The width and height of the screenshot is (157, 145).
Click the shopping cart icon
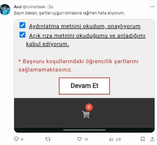86,114
